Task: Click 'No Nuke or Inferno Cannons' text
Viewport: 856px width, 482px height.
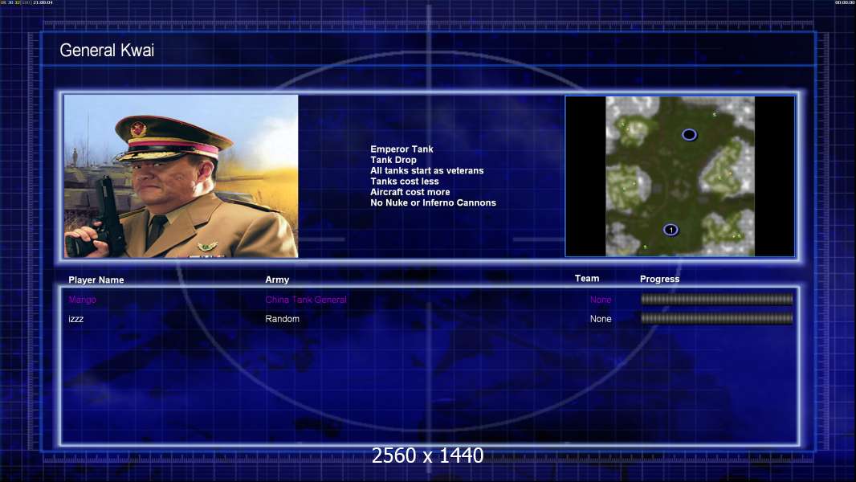Action: (x=434, y=202)
